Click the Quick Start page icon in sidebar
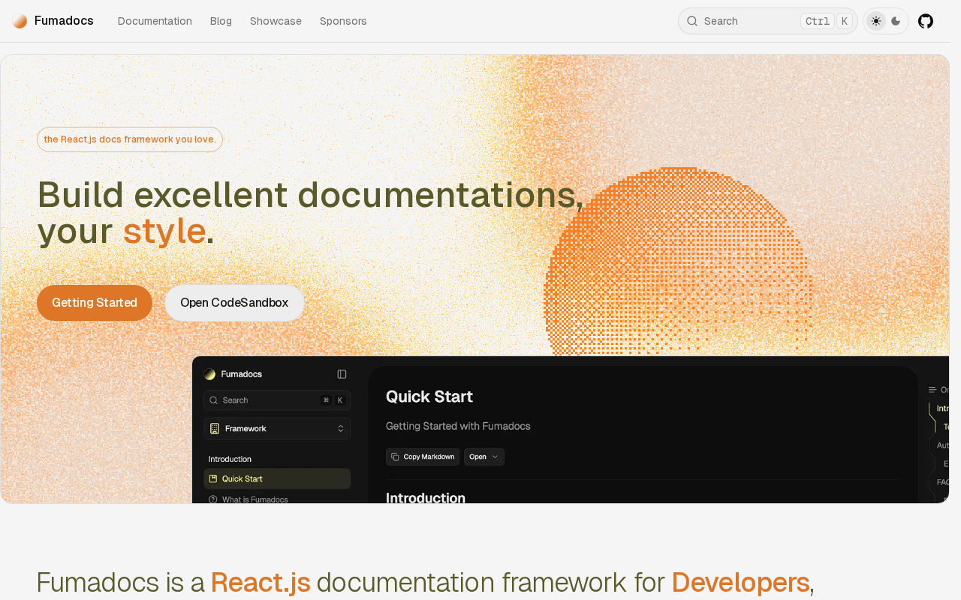The width and height of the screenshot is (961, 600). pos(213,478)
